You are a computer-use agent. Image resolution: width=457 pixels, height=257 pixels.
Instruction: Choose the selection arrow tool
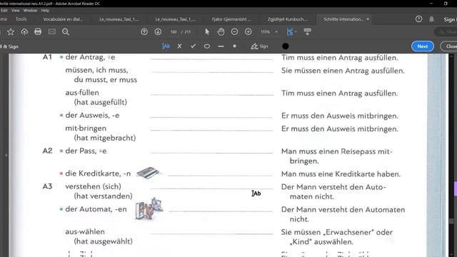click(x=207, y=31)
